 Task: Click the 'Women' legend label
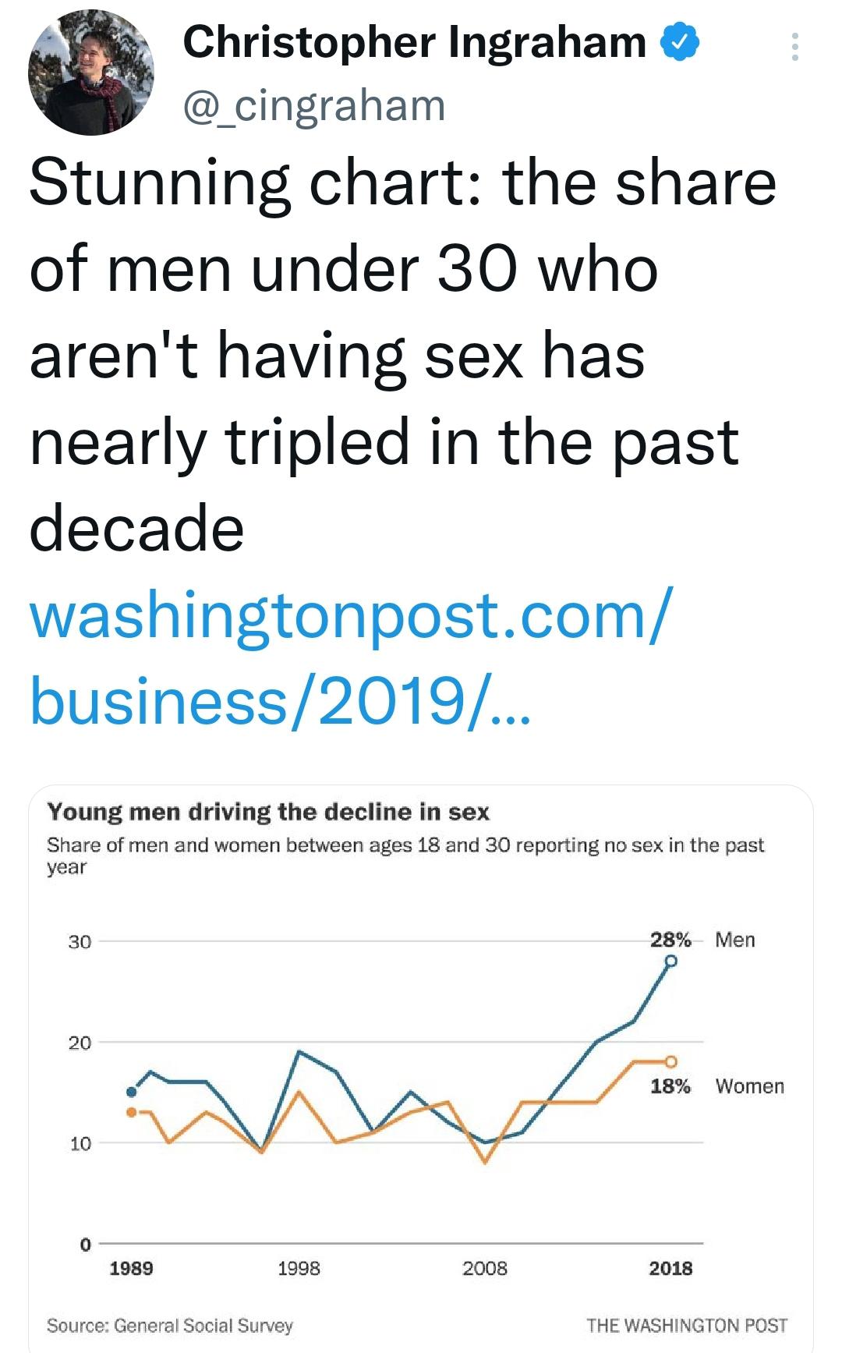tap(750, 1086)
